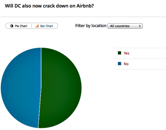
Task: Click the Pie Chart text label
Action: pyautogui.click(x=21, y=26)
